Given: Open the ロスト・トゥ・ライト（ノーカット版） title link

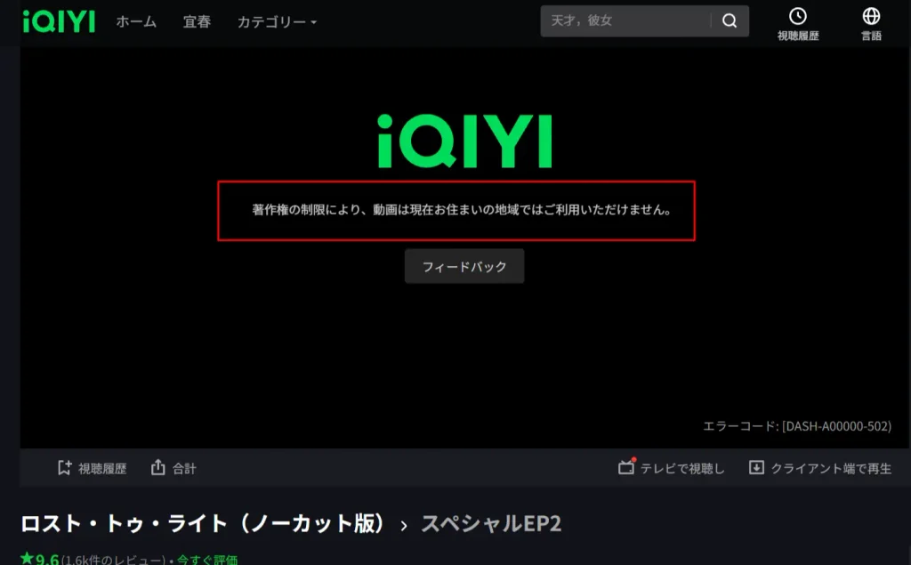Looking at the screenshot, I should pos(204,523).
